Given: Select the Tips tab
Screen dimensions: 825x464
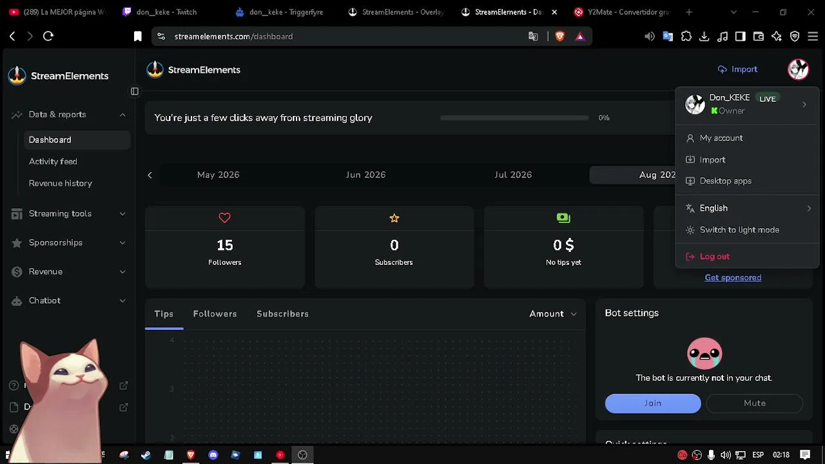Looking at the screenshot, I should point(164,314).
